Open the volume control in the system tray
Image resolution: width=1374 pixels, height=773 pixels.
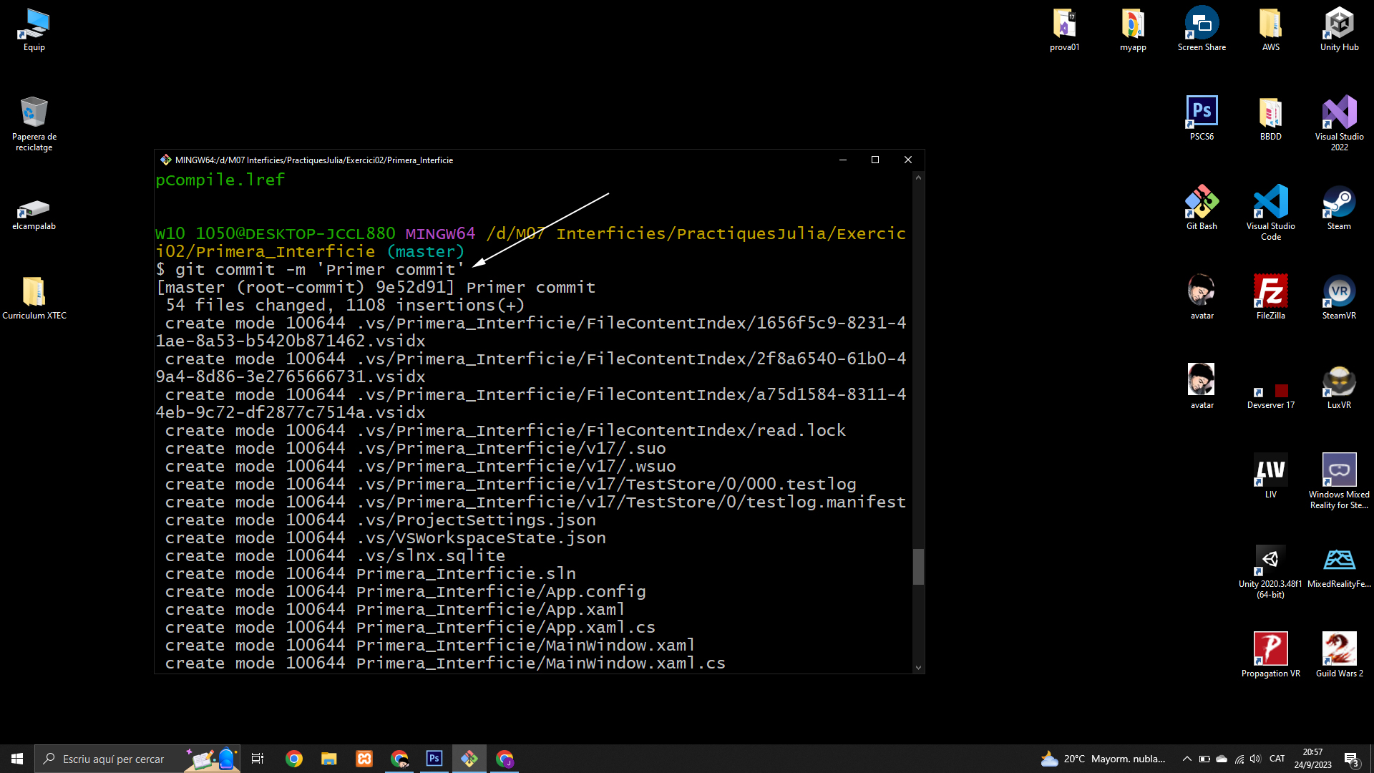point(1255,759)
